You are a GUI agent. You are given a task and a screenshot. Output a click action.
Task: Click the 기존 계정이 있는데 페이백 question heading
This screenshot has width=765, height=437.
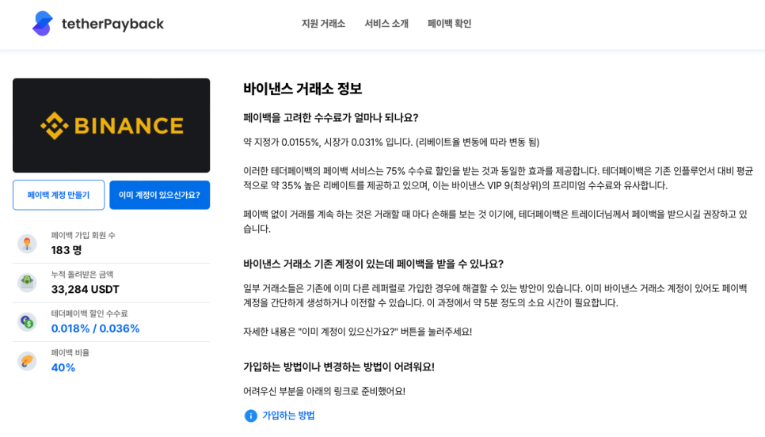coord(373,264)
